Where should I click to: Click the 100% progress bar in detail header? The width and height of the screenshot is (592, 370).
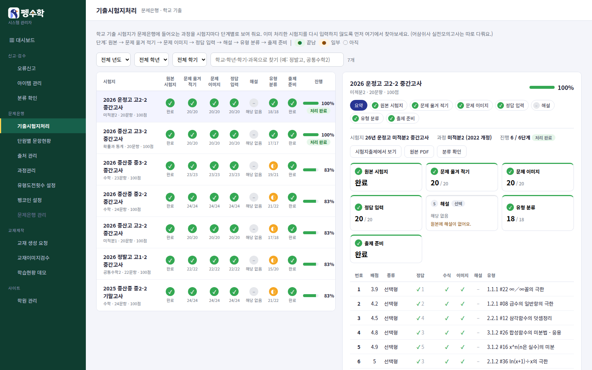[542, 87]
